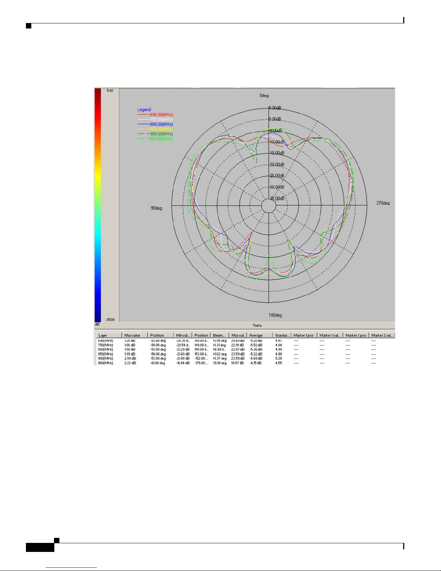Click the center circle of polar plot
The width and height of the screenshot is (441, 571).
(269, 206)
